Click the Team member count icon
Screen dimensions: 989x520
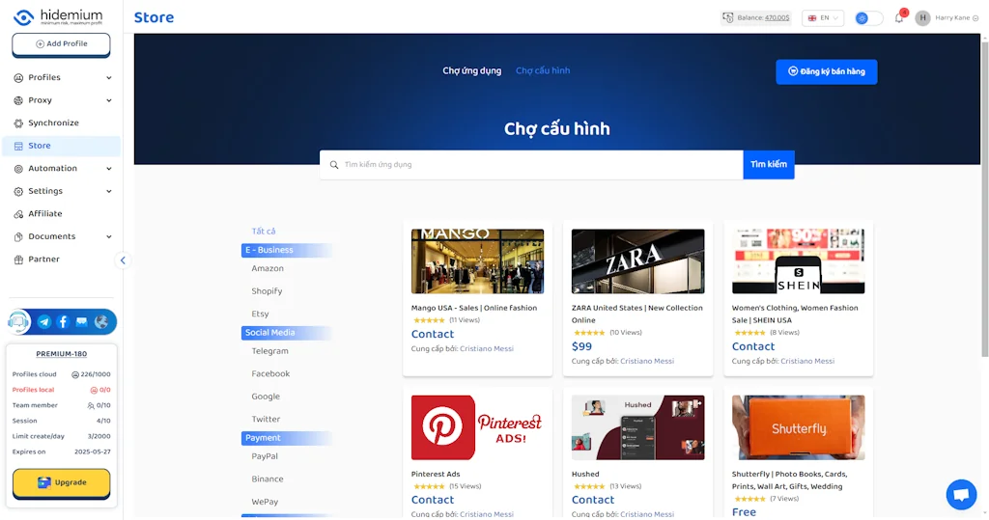(x=91, y=405)
